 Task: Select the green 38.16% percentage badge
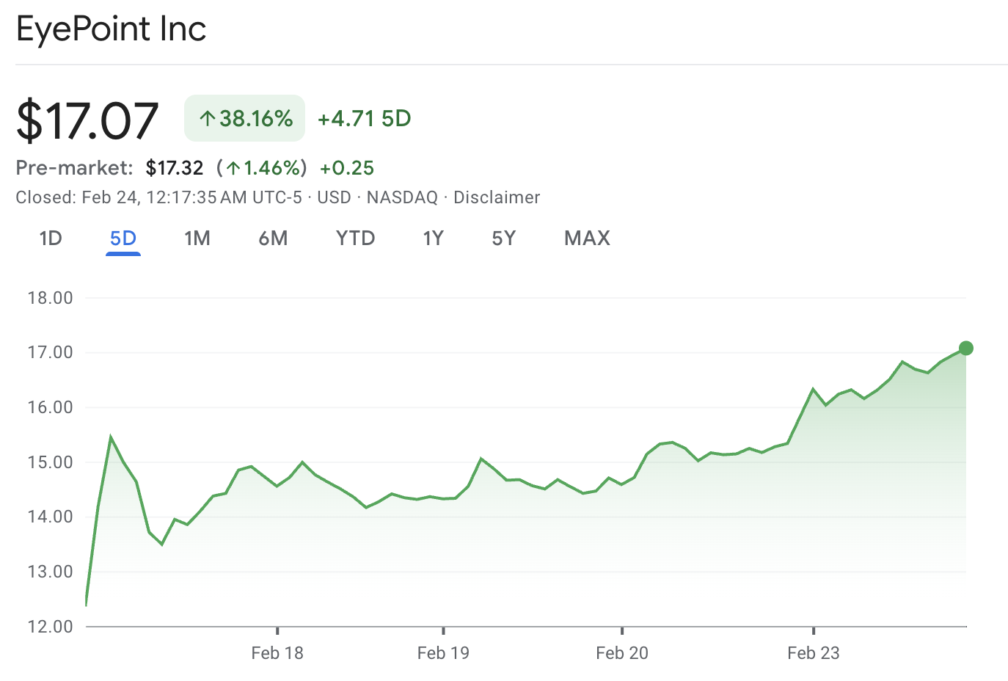[244, 117]
